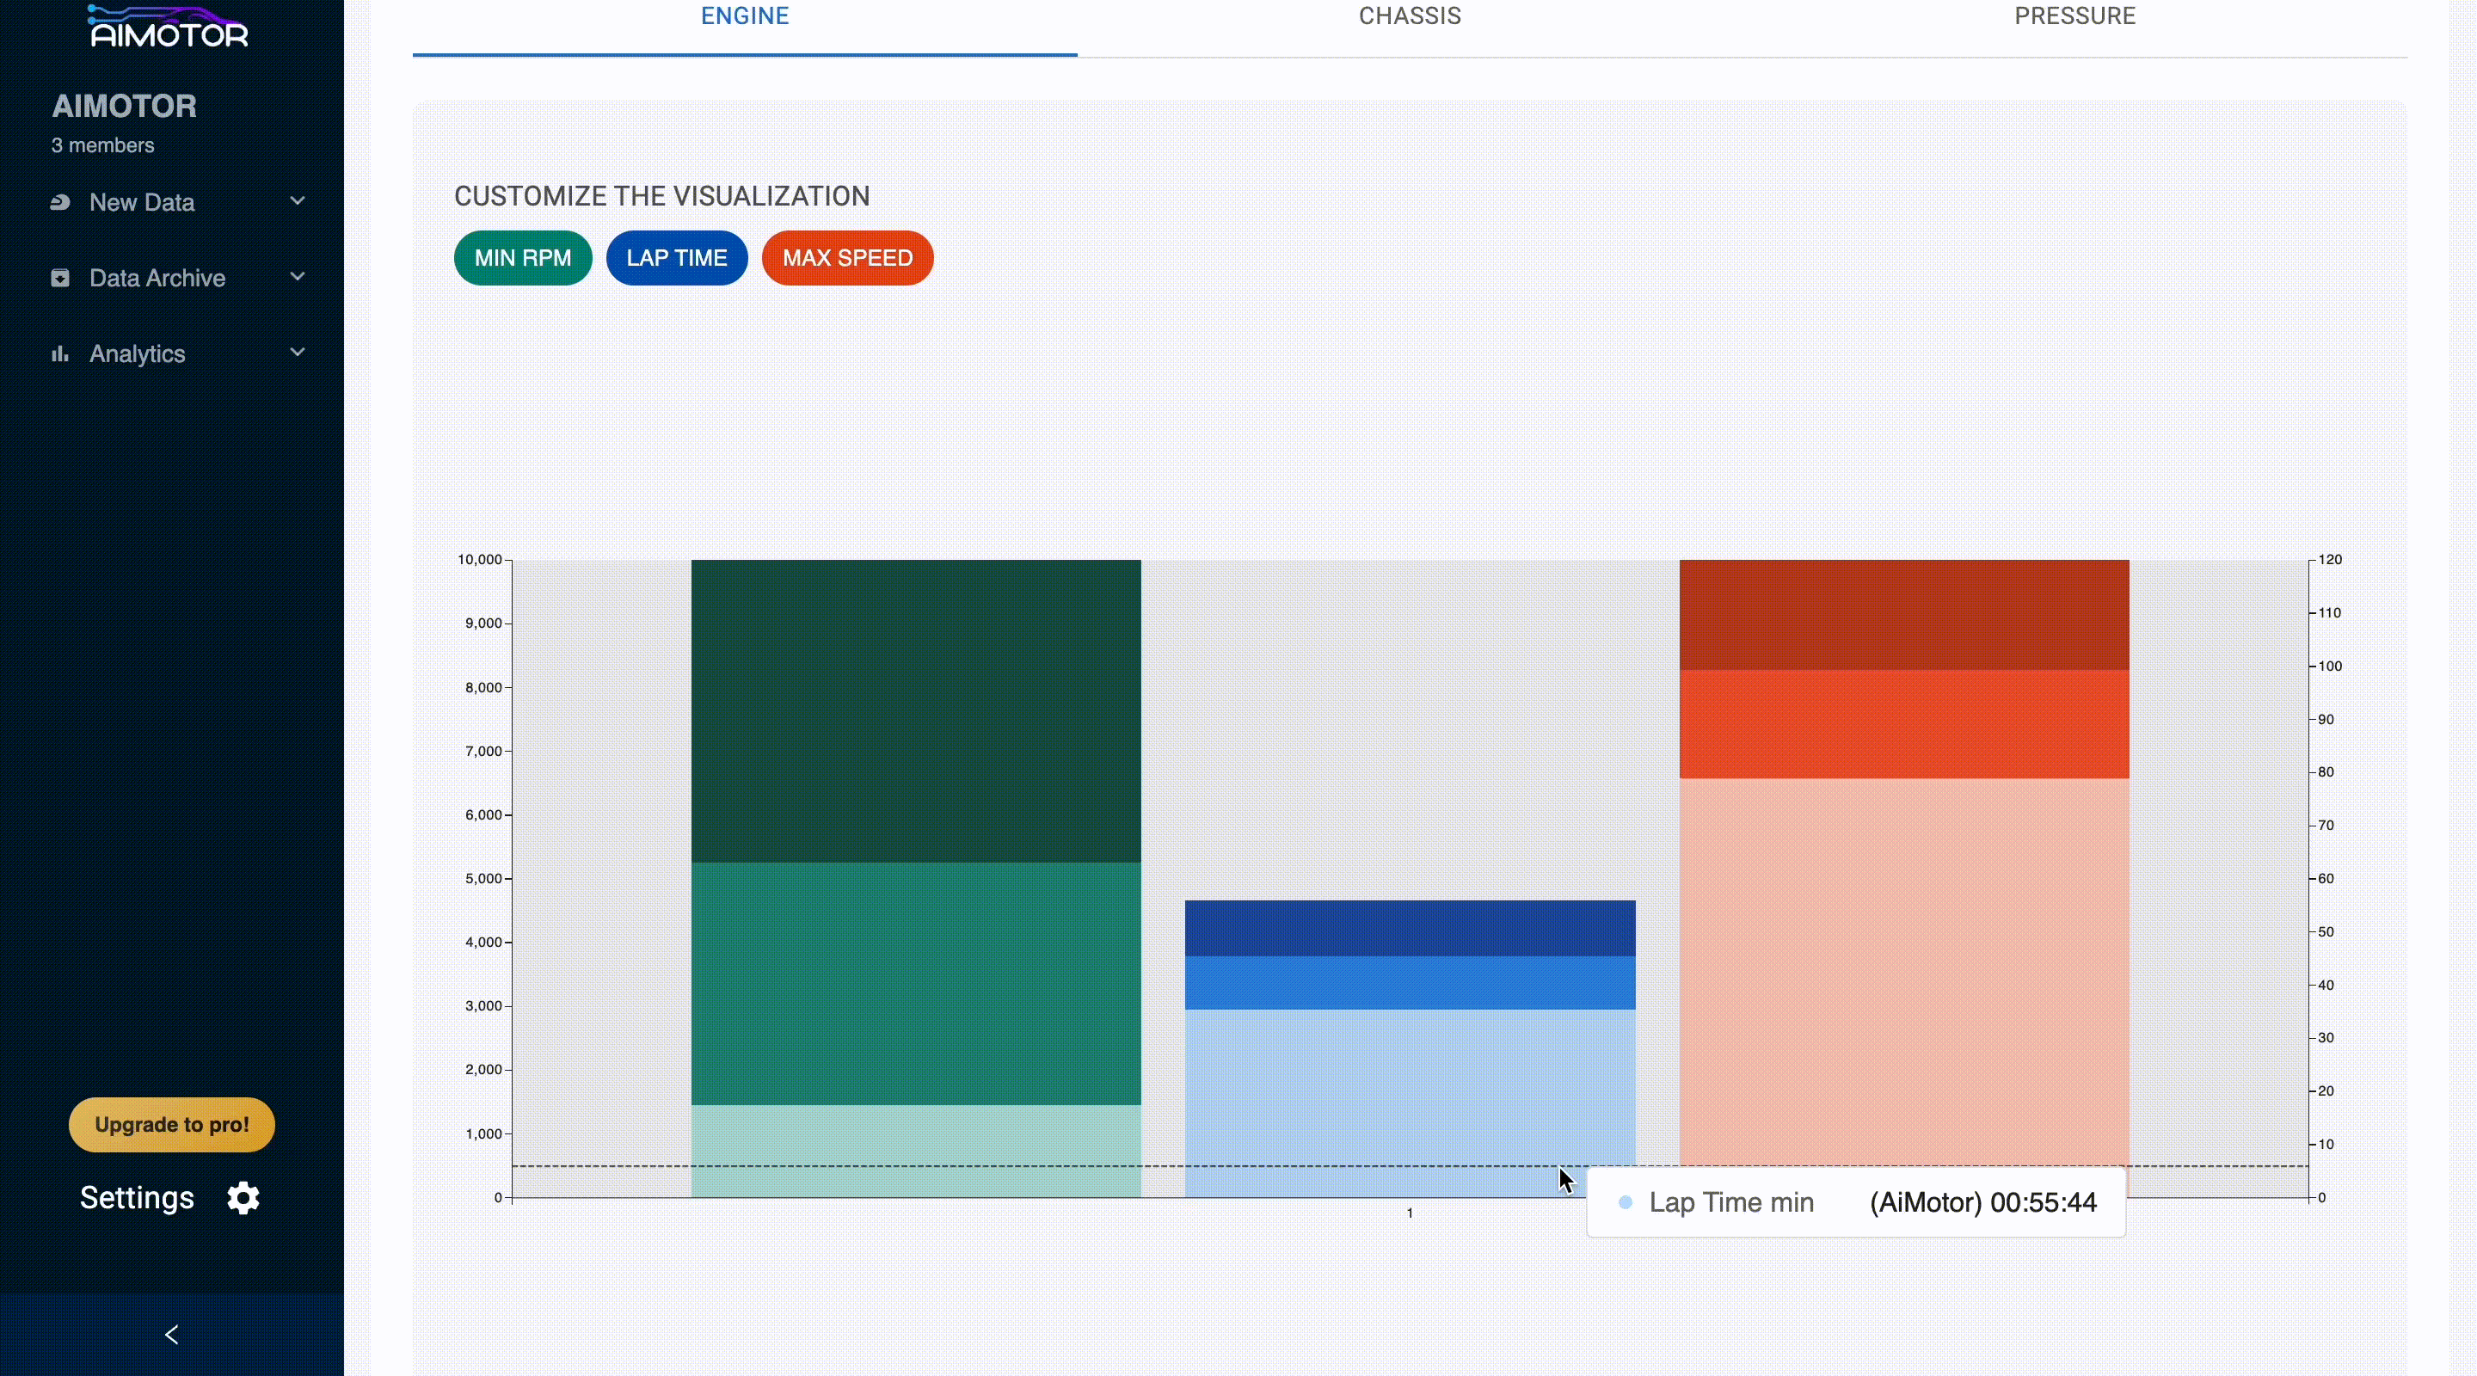
Task: Toggle the LAP TIME series chip
Action: [676, 258]
